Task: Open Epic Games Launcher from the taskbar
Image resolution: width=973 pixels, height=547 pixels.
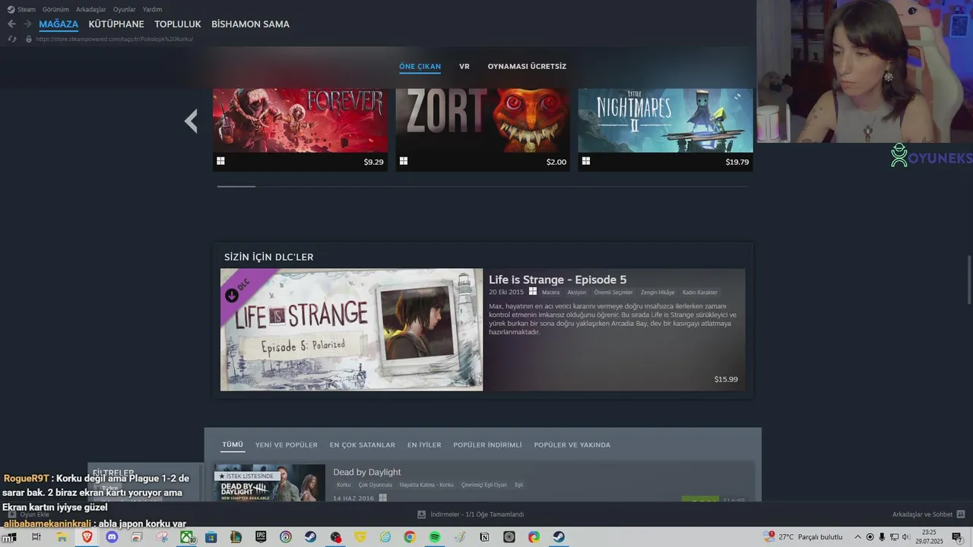Action: point(261,537)
